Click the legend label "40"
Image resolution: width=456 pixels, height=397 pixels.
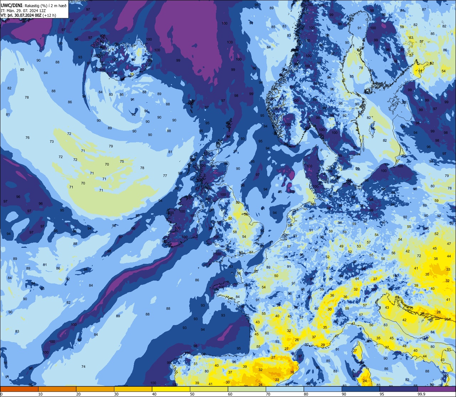pos(154,394)
